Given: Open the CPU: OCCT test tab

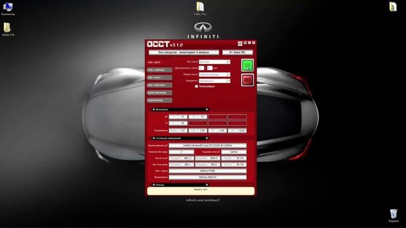Looking at the screenshot, I should 159,62.
